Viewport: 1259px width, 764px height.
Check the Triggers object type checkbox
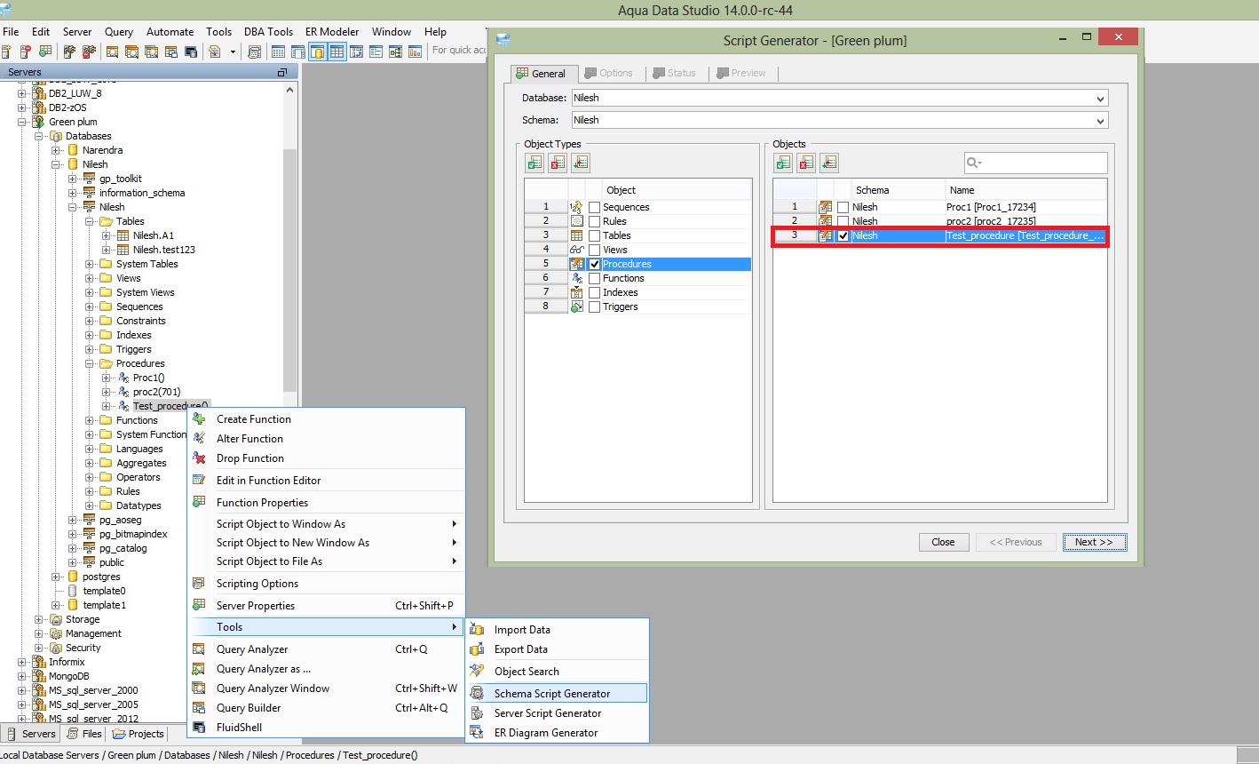point(595,306)
